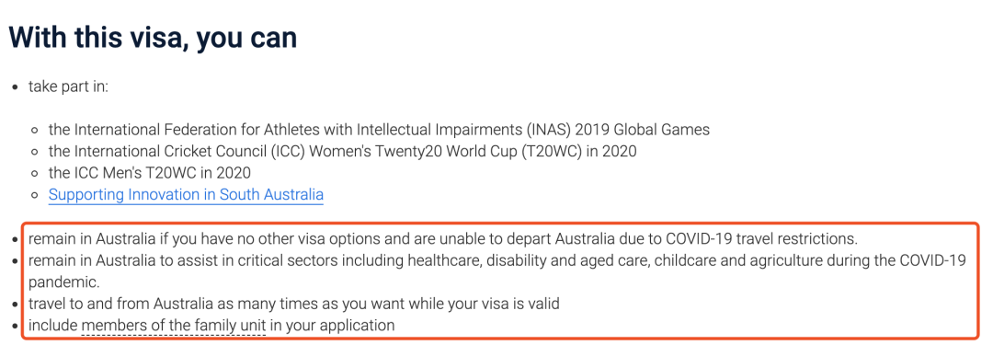Screen dimensions: 993x345
Task: Click the bullet before 'include members of the family unit'
Action: coord(16,327)
